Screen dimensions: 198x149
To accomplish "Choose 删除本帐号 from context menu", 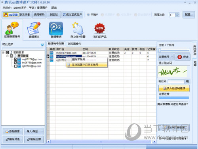I will tap(87, 60).
